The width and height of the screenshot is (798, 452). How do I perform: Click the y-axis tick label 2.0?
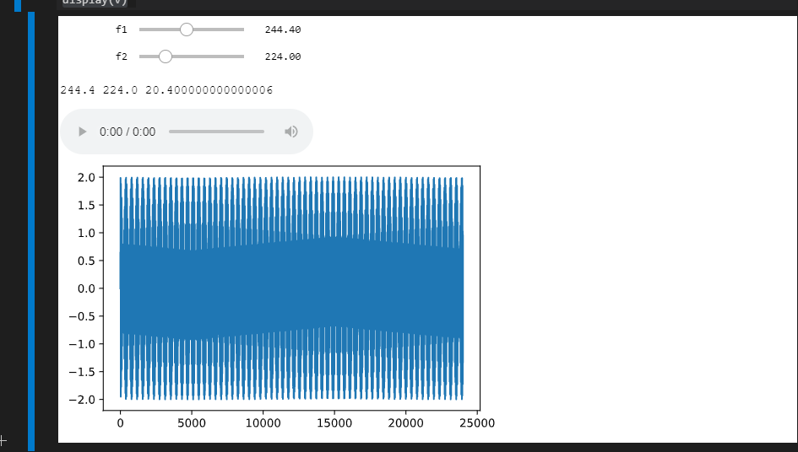(86, 177)
